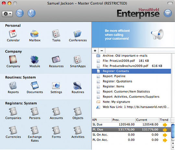Select Register: Contacts row
The height and width of the screenshot is (150, 175).
coord(131,71)
